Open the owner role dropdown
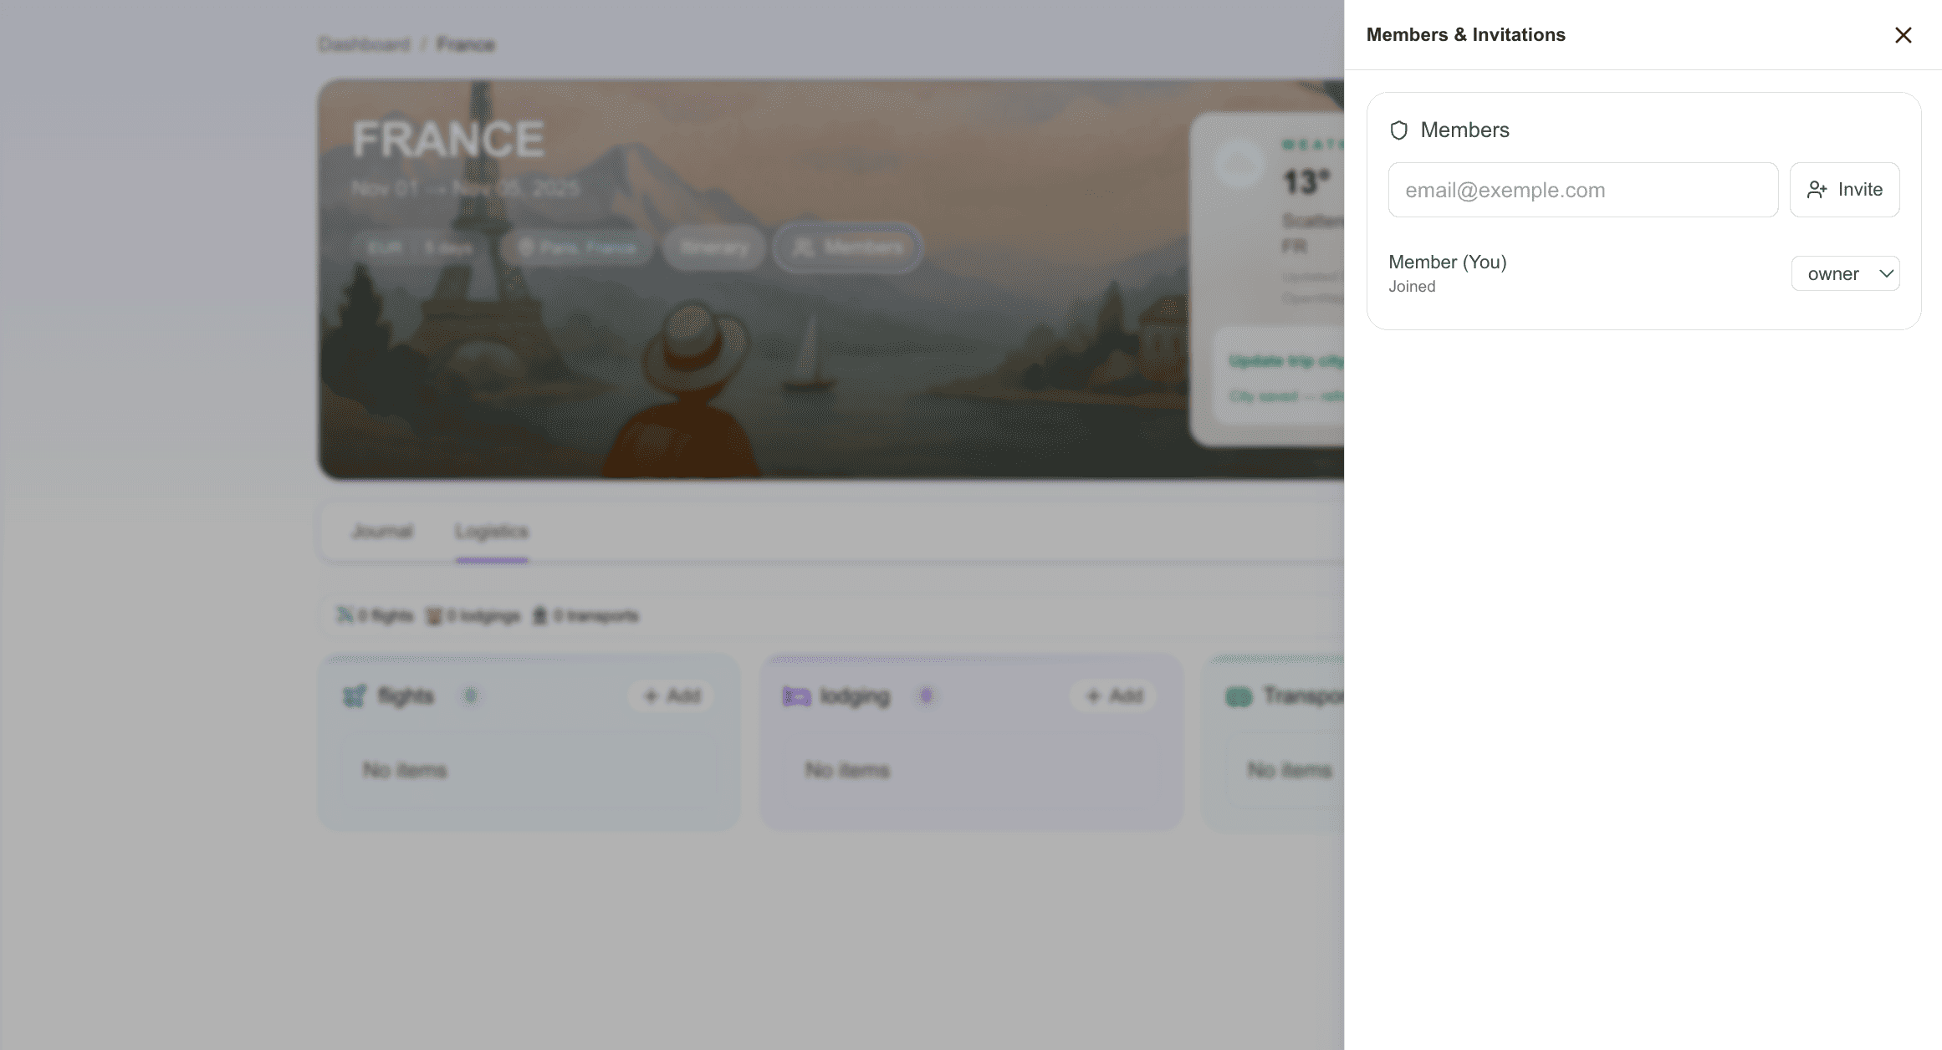The height and width of the screenshot is (1050, 1942). pyautogui.click(x=1845, y=273)
